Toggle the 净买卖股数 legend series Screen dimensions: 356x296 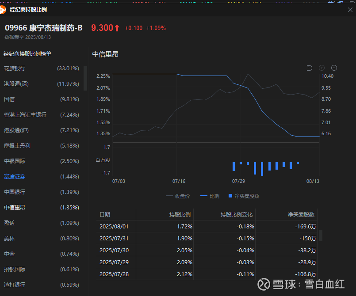click(x=244, y=196)
